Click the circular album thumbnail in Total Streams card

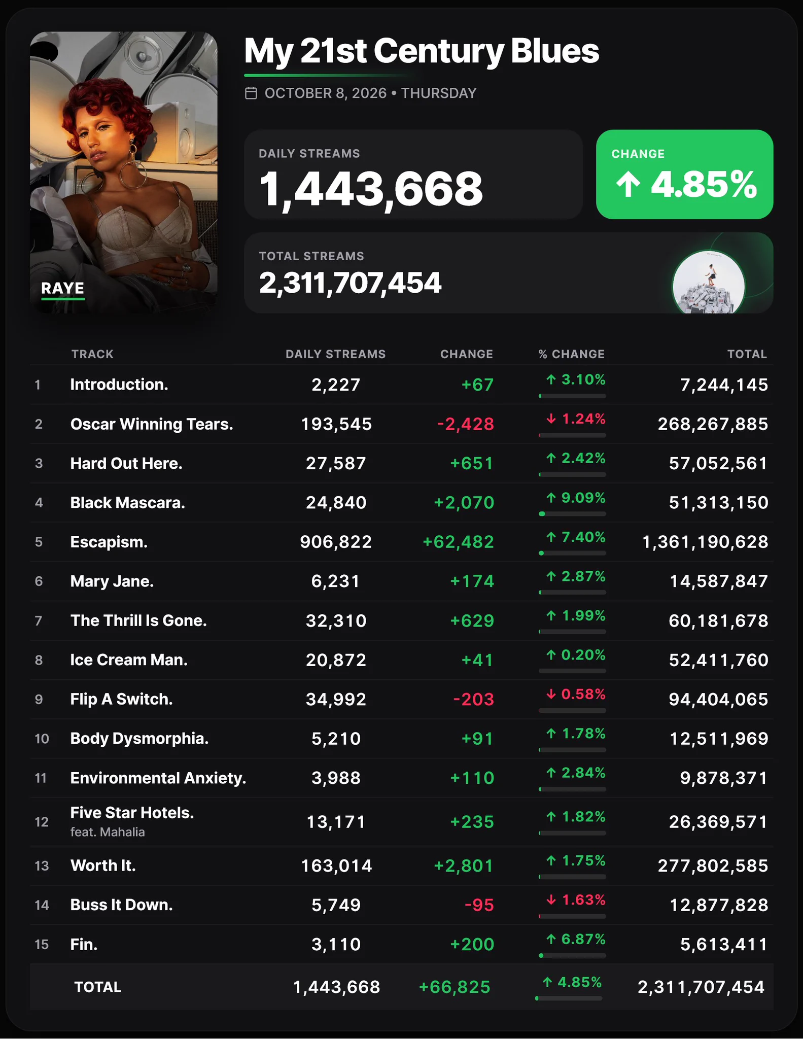click(708, 282)
